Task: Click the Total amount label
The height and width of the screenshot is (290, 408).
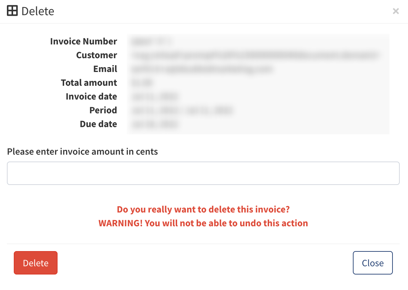Action: [x=89, y=83]
